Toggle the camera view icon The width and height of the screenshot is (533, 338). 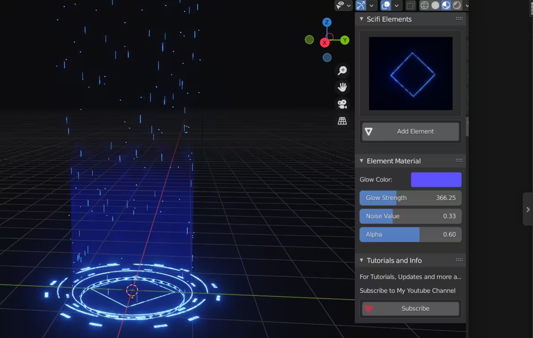tap(342, 104)
